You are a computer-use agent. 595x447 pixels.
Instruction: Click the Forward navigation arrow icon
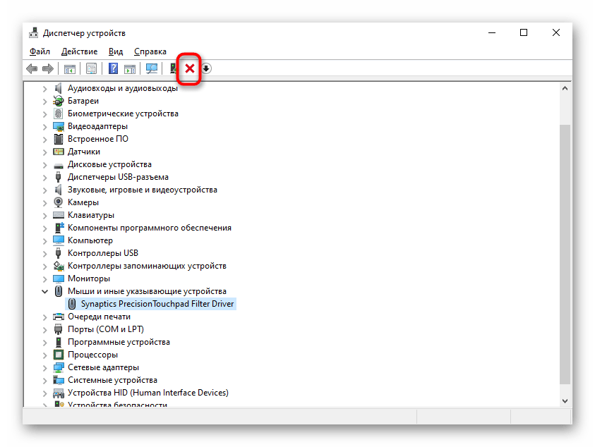pos(48,68)
